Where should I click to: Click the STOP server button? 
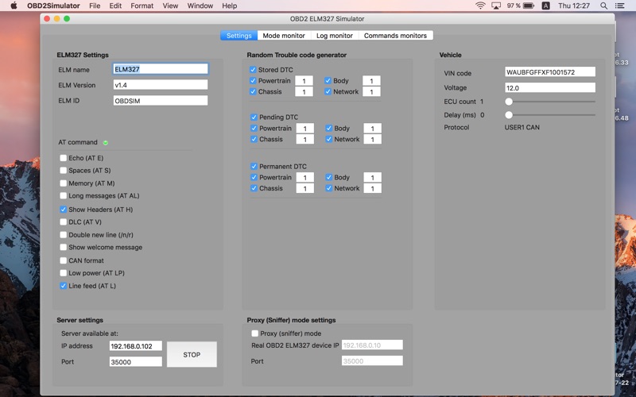[x=192, y=354]
